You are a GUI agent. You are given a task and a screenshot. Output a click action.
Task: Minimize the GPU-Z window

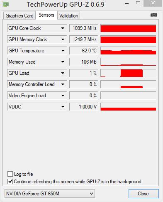pos(127,4)
